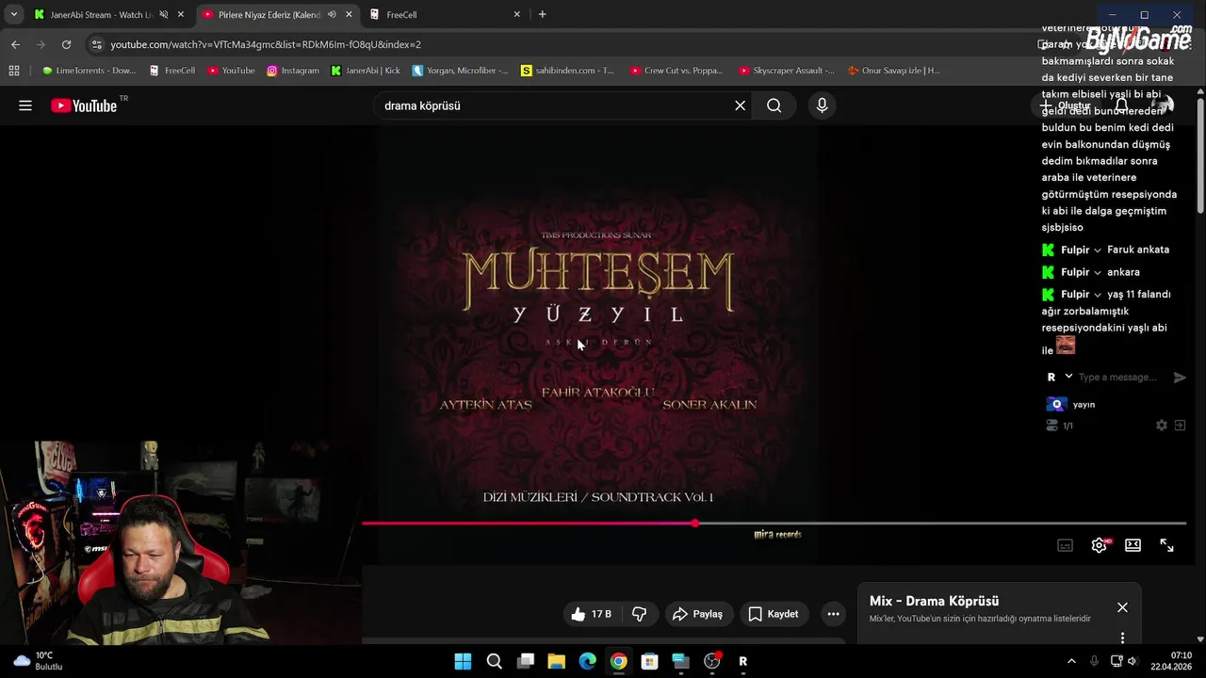This screenshot has height=678, width=1206.
Task: Expand Fulpir's yaş 11 message chevron
Action: pyautogui.click(x=1098, y=295)
